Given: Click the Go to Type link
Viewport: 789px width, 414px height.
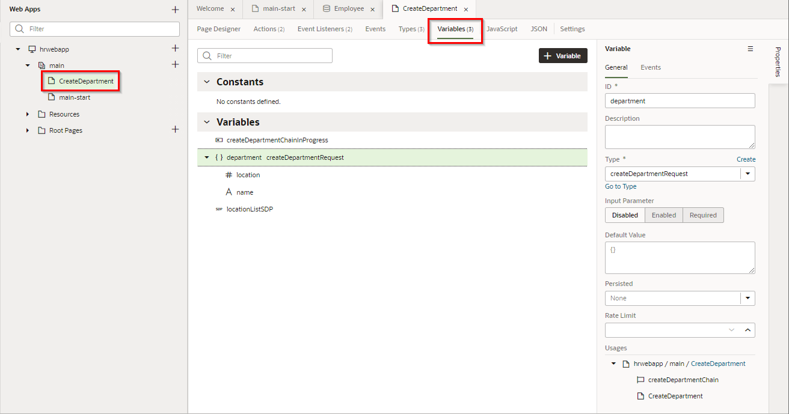Looking at the screenshot, I should coord(621,186).
